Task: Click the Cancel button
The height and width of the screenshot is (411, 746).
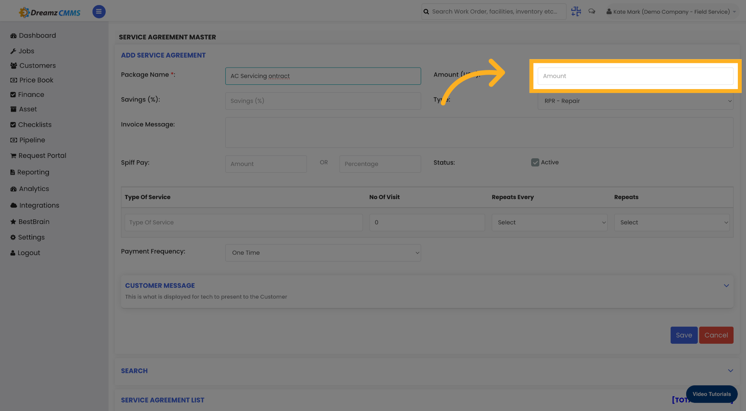Action: pyautogui.click(x=716, y=335)
